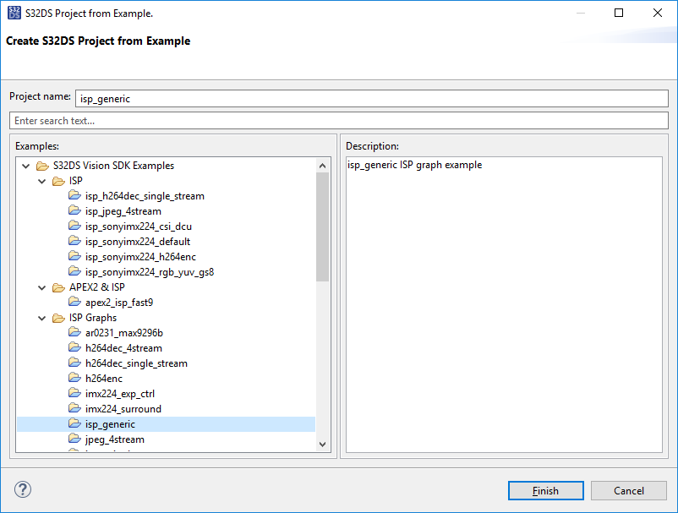Image resolution: width=678 pixels, height=513 pixels.
Task: Click the Cancel button
Action: click(x=629, y=490)
